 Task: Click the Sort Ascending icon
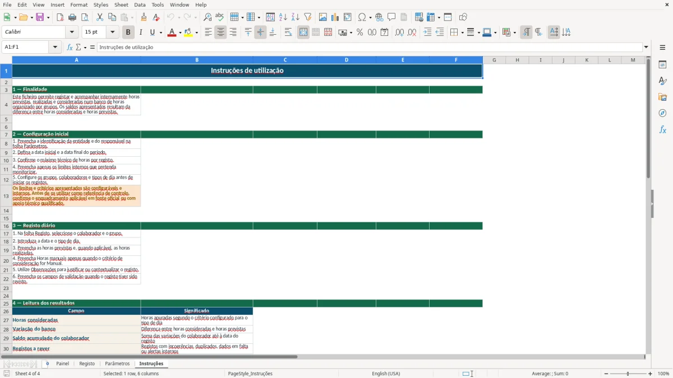pyautogui.click(x=283, y=17)
